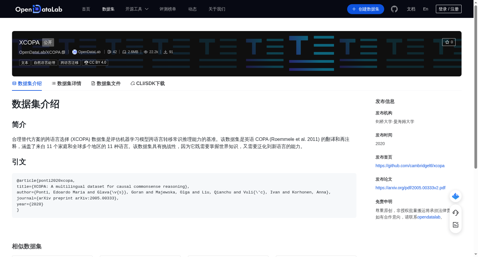Click the BibTeX citation code block
Image resolution: width=478 pixels, height=257 pixels.
click(184, 196)
